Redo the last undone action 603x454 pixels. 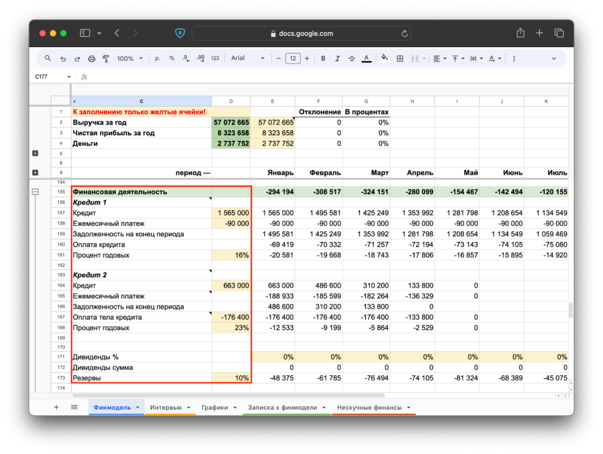[77, 58]
